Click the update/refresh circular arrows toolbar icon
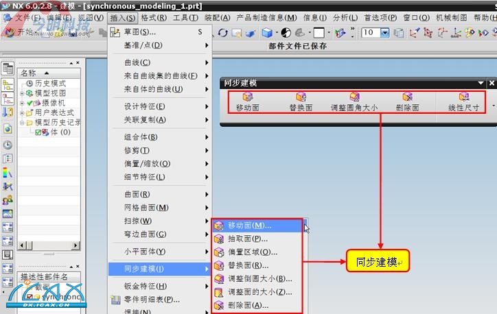497x314 pixels. click(x=223, y=33)
